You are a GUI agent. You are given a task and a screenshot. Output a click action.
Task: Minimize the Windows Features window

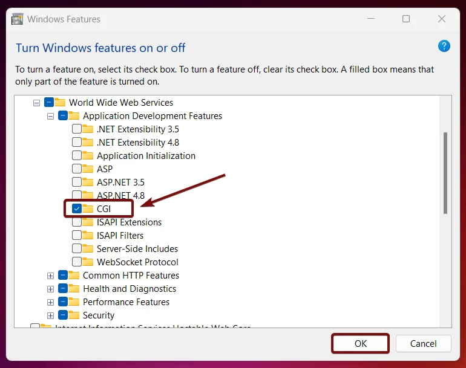point(370,19)
